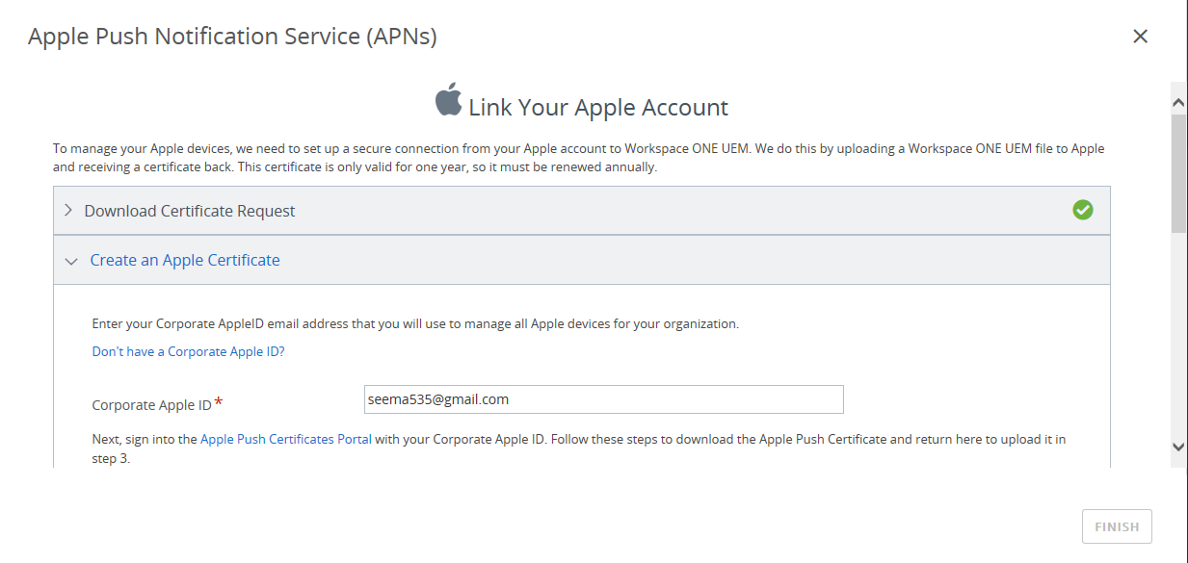Click the red required asterisk marker
Viewport: 1188px width, 563px height.
coord(219,401)
